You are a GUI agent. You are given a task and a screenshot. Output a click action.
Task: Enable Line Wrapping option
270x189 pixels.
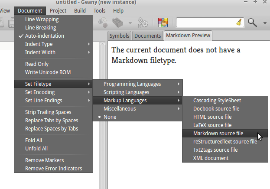point(42,20)
